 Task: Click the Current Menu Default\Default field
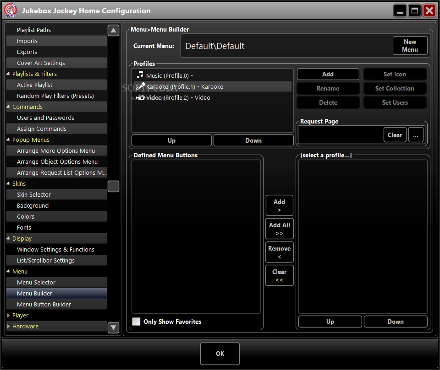coord(286,46)
